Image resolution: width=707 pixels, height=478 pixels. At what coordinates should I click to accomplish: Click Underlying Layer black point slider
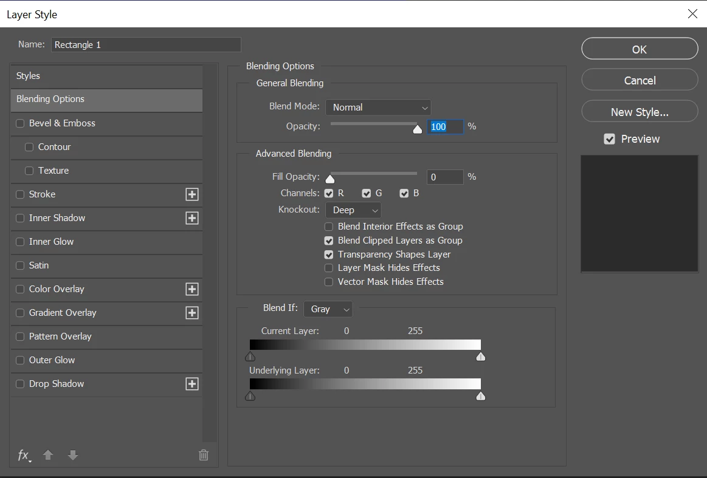(250, 396)
